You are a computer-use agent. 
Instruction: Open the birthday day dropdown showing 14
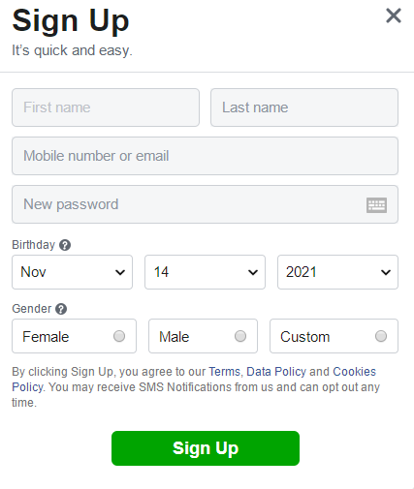pyautogui.click(x=205, y=272)
